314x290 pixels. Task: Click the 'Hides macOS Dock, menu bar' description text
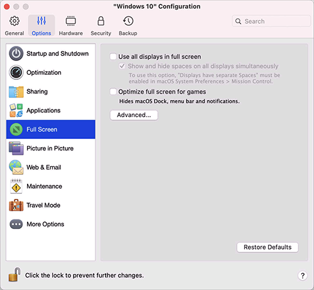click(x=179, y=101)
